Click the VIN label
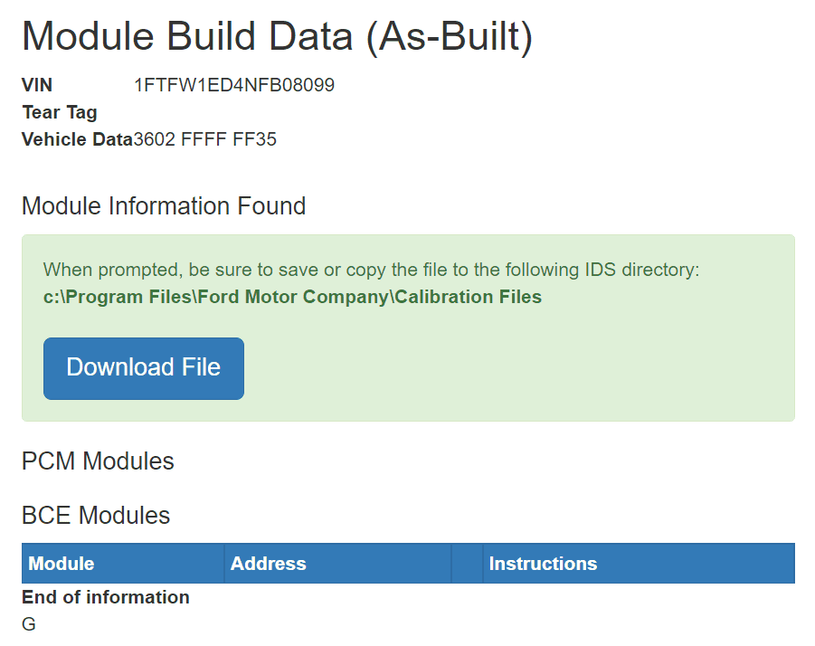The image size is (815, 646). click(x=37, y=85)
